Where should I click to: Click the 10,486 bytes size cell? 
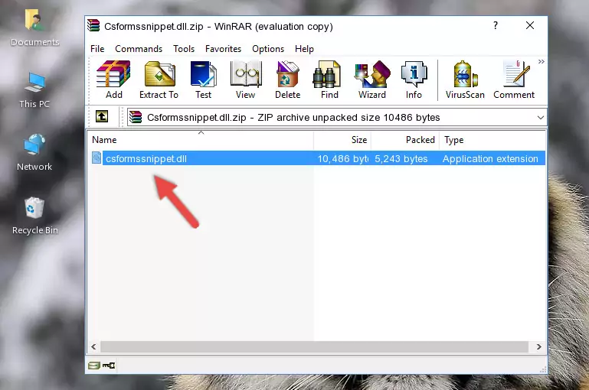(x=342, y=158)
